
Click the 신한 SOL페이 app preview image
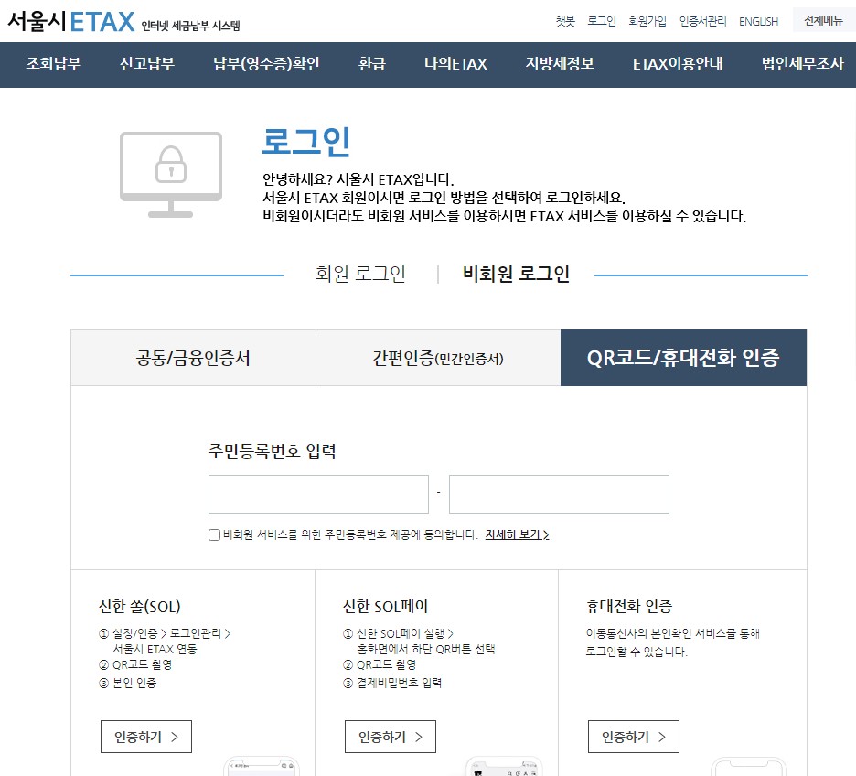[x=505, y=769]
